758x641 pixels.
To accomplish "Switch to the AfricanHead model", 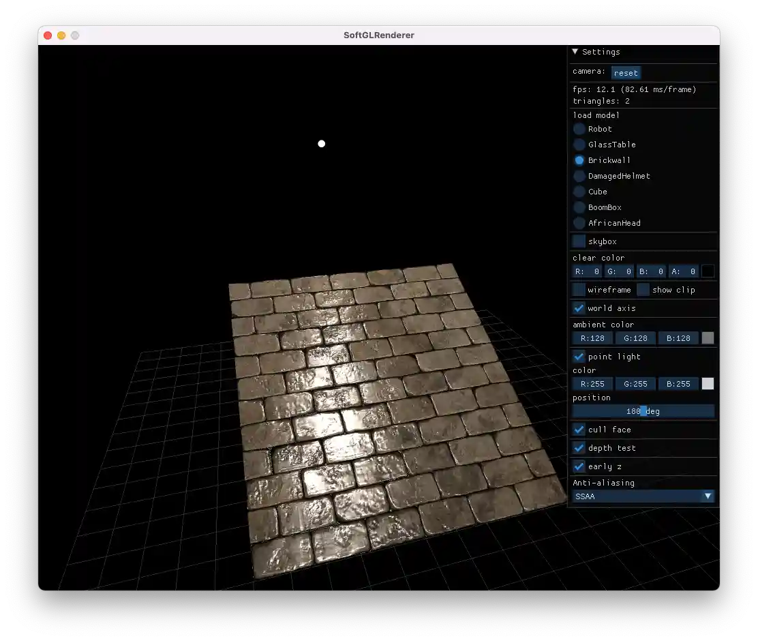I will coord(579,223).
